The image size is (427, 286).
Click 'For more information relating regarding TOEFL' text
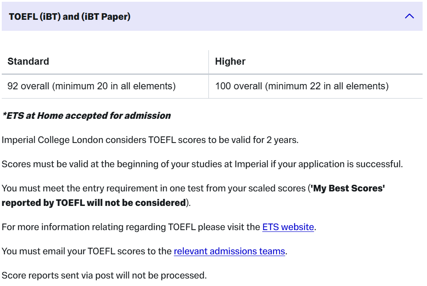click(x=131, y=227)
